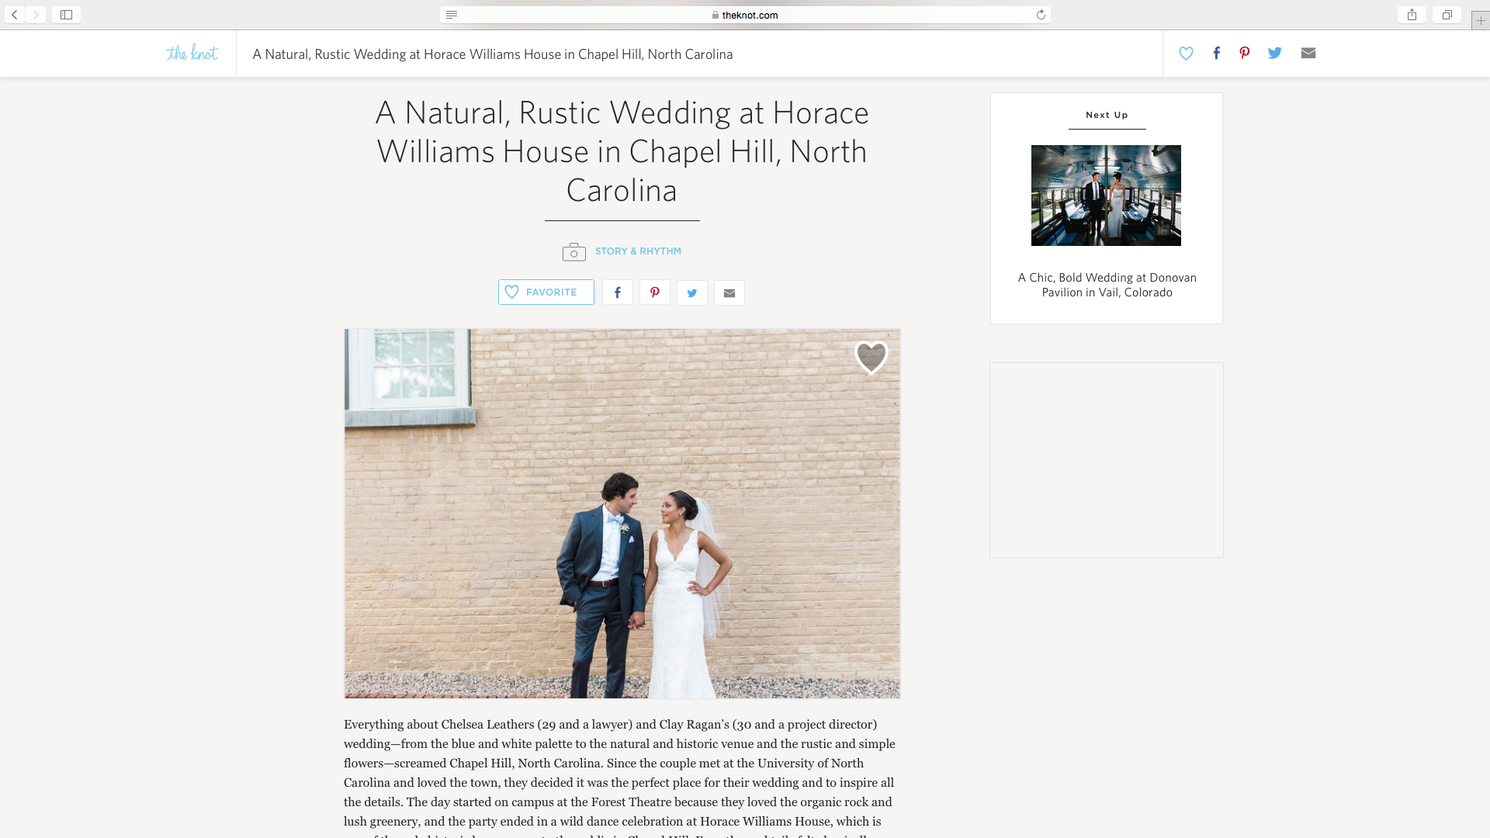
Task: Click Pinterest share button below title
Action: 655,293
